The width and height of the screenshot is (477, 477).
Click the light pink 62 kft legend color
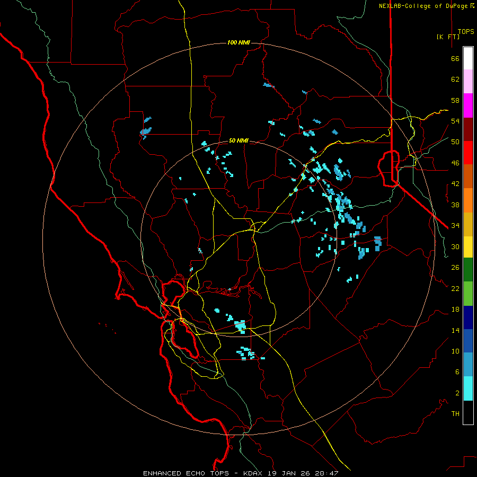coord(468,81)
